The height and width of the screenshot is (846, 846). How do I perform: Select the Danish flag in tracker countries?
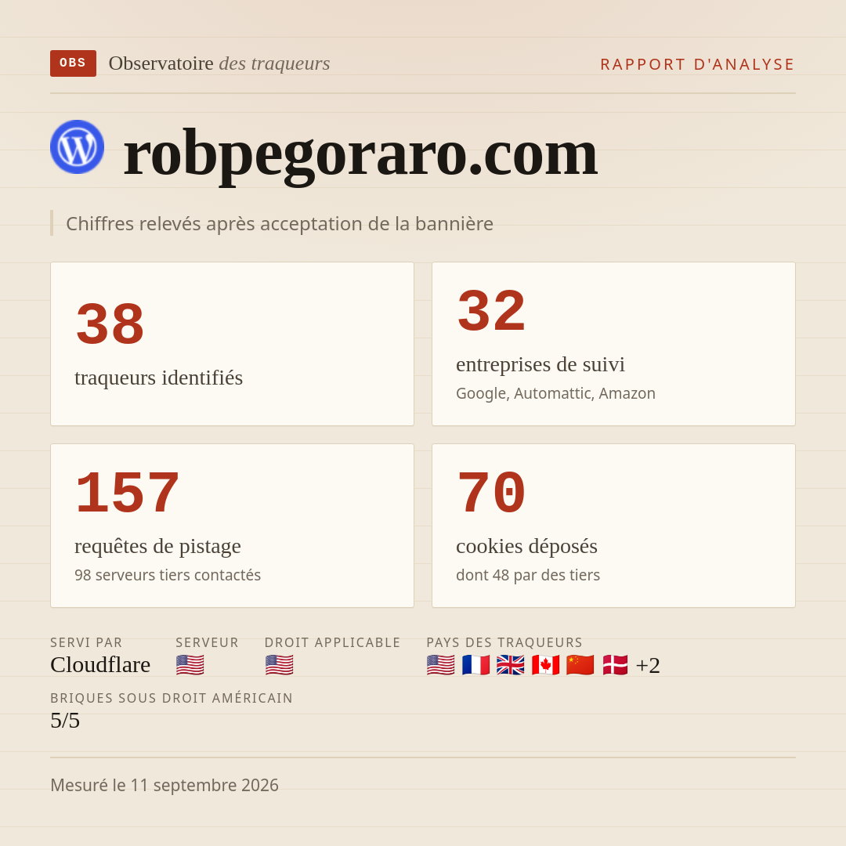point(615,665)
